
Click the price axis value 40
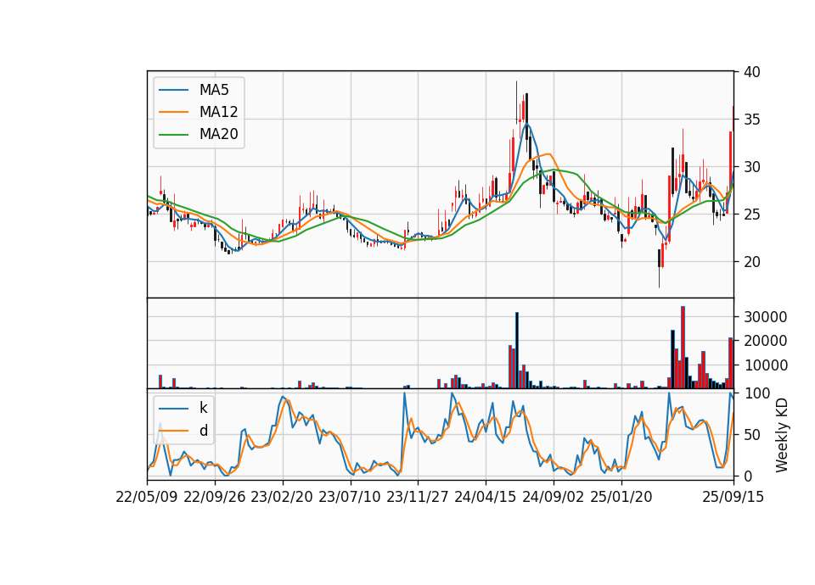coord(751,72)
